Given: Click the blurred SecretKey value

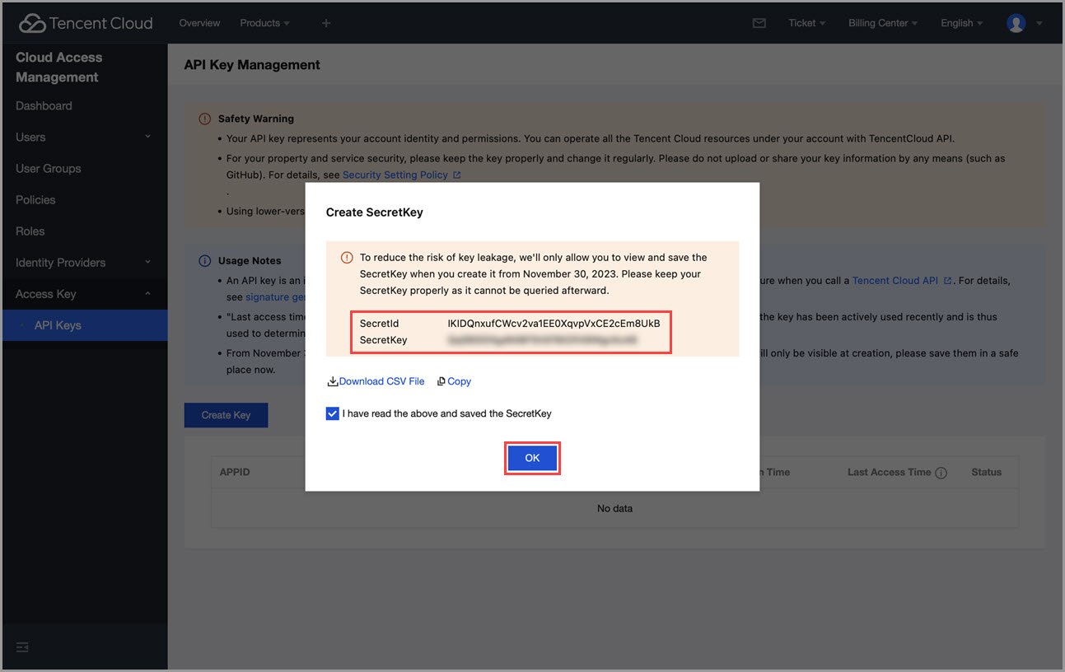Looking at the screenshot, I should (x=543, y=339).
